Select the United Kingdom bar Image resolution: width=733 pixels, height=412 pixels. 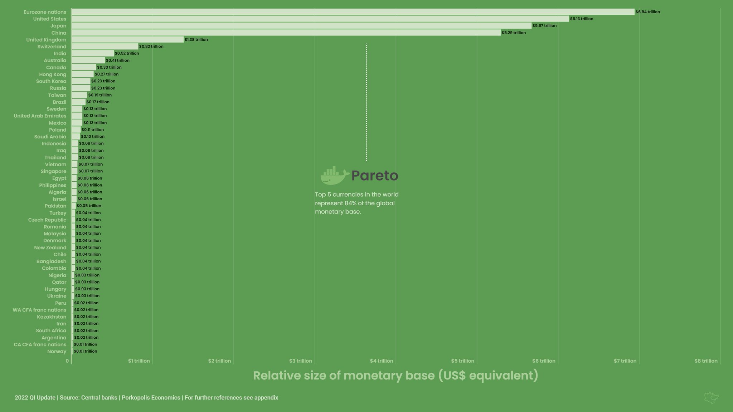point(127,39)
